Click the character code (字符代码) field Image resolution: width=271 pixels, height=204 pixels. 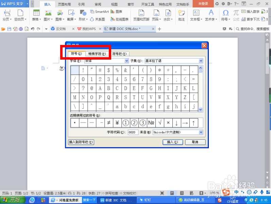[133, 132]
